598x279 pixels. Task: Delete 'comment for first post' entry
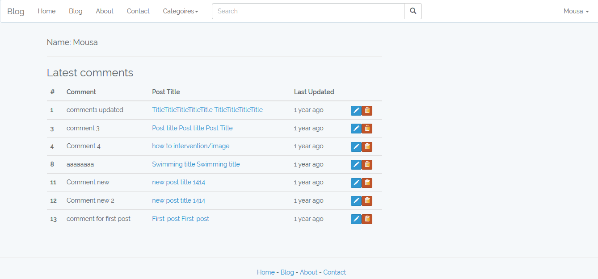click(367, 219)
